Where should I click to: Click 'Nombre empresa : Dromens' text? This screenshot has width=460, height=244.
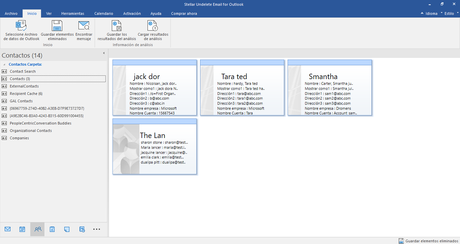328,108
